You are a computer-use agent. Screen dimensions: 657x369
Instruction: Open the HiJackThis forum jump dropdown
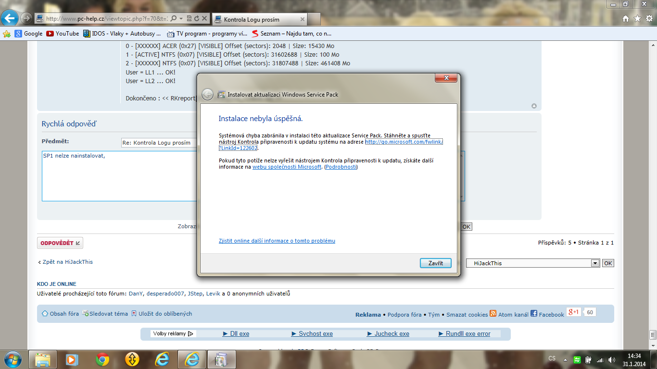coord(533,263)
